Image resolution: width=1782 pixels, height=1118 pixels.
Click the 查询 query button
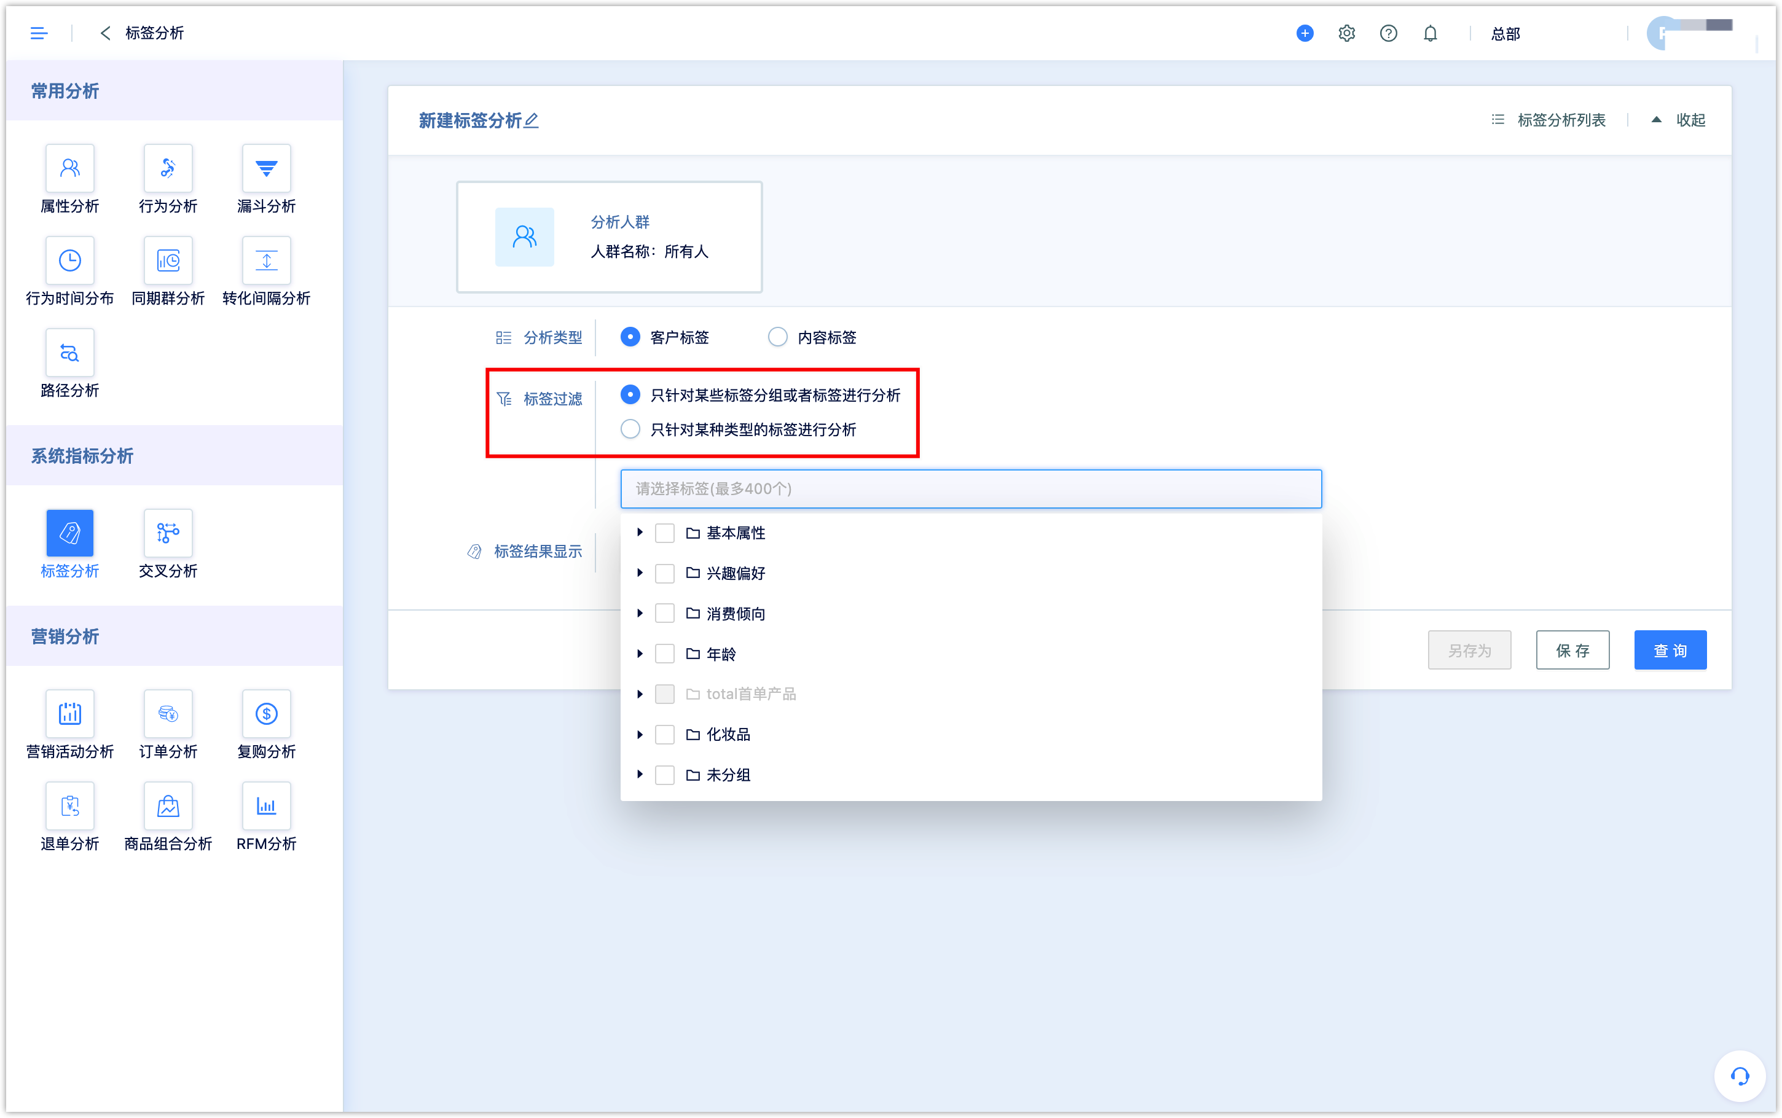[x=1670, y=651]
